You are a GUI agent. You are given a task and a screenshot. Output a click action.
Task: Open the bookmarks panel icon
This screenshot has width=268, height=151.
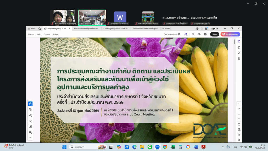click(239, 53)
